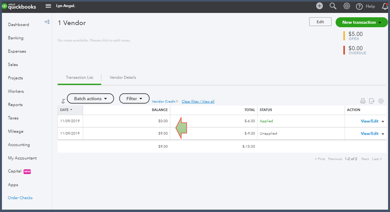Click the Vendor Credit filter label
Viewport: 390px width, 212px height.
(163, 102)
